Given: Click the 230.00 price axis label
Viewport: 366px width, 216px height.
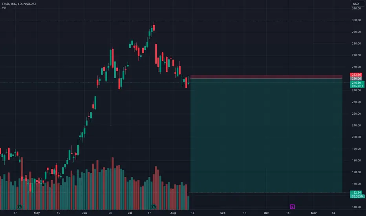Looking at the screenshot, I should pos(357,102).
